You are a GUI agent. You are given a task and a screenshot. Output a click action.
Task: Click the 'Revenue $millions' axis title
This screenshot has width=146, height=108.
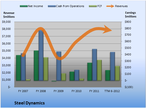coord(9,15)
